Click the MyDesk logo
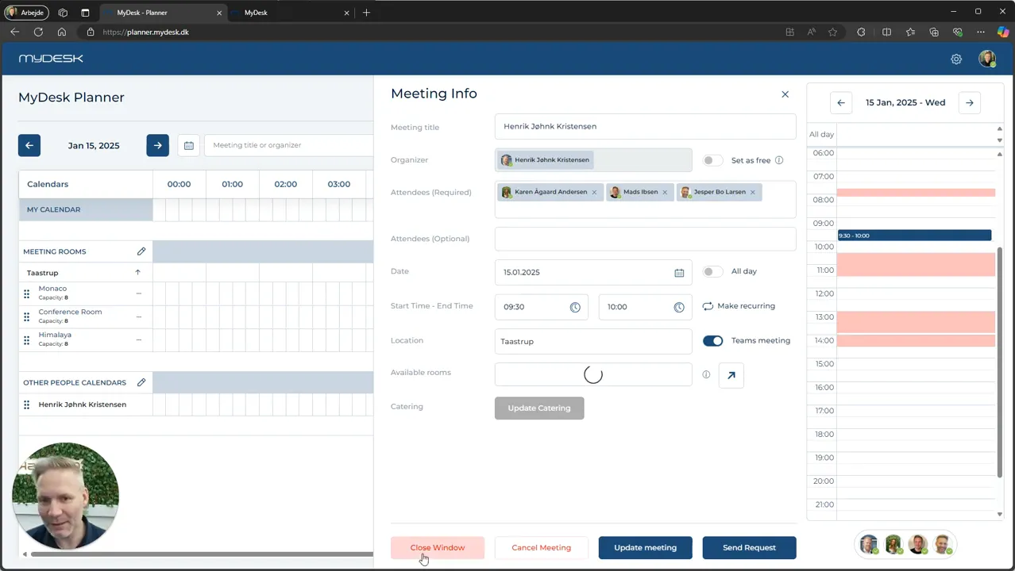Viewport: 1015px width, 571px height. tap(51, 59)
